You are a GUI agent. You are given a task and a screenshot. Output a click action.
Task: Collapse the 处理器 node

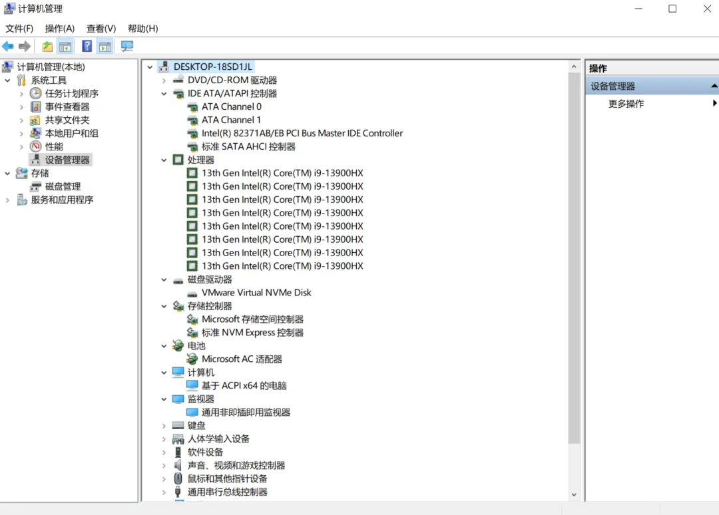click(164, 160)
